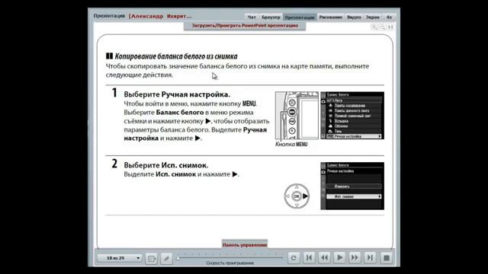Click the zoom-out magnifier icon at top right
Image resolution: width=488 pixels, height=274 pixels.
click(382, 27)
